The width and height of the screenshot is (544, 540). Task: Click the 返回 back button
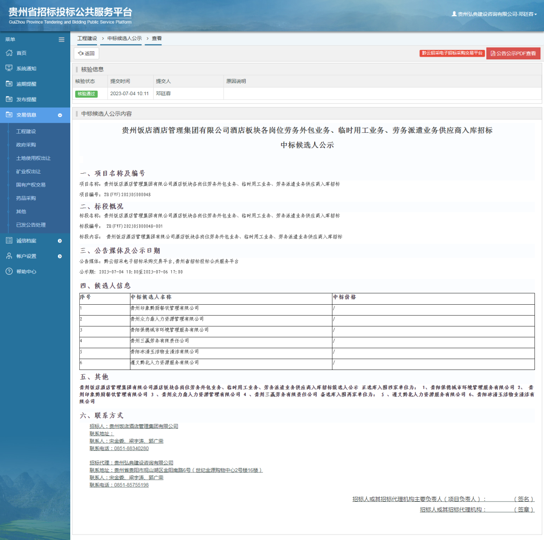86,53
